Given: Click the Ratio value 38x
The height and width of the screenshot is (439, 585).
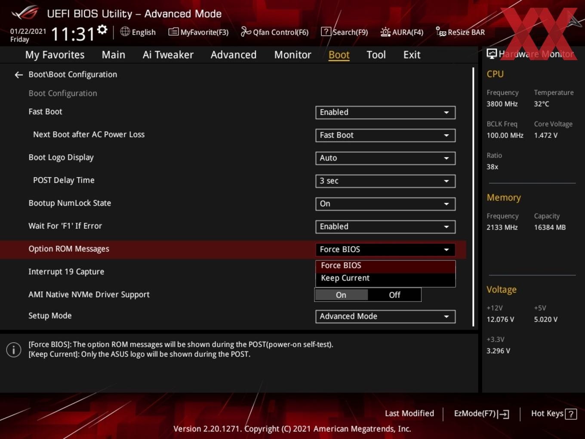Looking at the screenshot, I should tap(493, 167).
